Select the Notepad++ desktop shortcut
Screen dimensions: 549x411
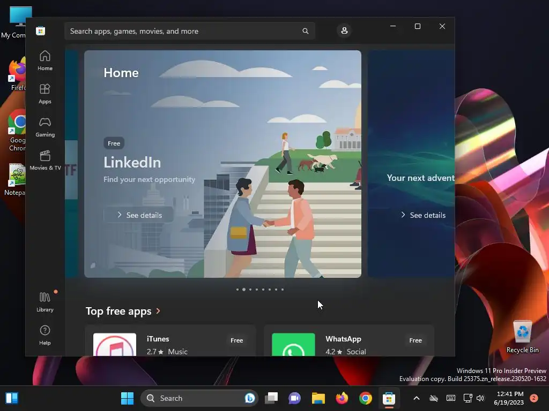click(16, 180)
